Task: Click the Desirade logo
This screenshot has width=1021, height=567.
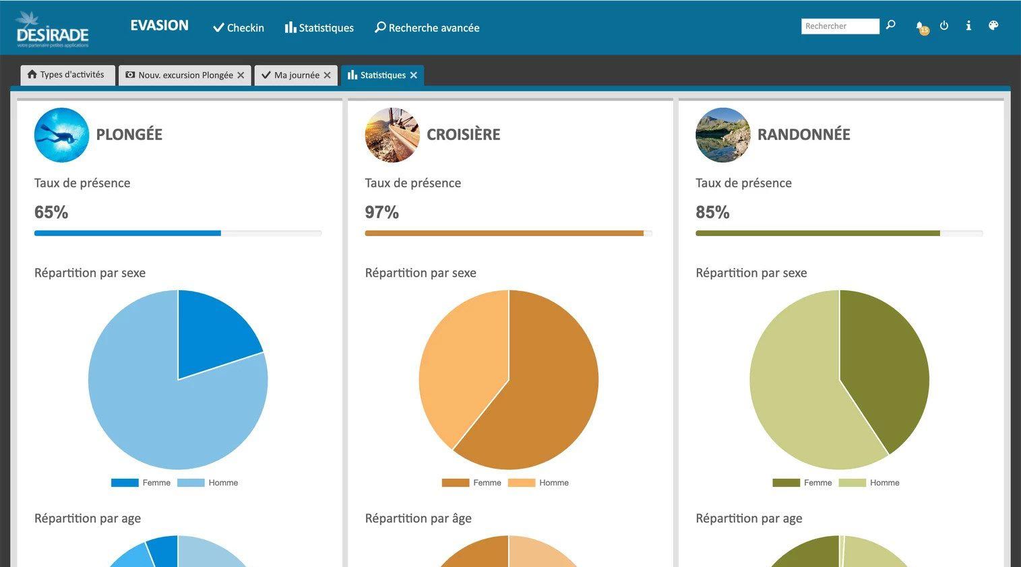Action: click(52, 29)
